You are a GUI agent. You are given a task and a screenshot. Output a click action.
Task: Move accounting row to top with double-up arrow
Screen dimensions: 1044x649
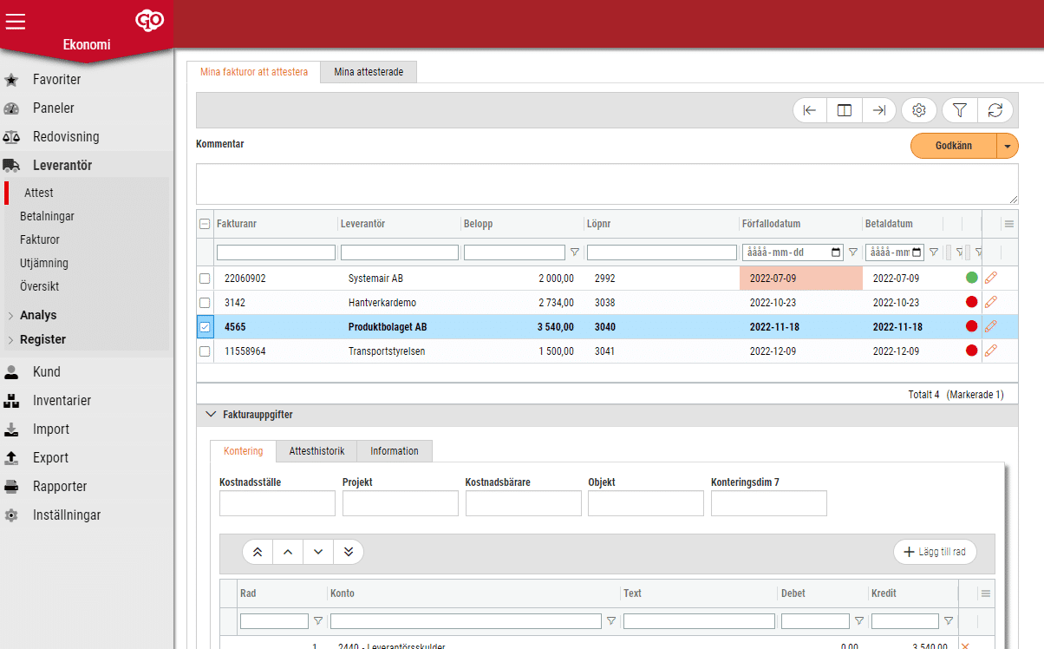click(258, 552)
